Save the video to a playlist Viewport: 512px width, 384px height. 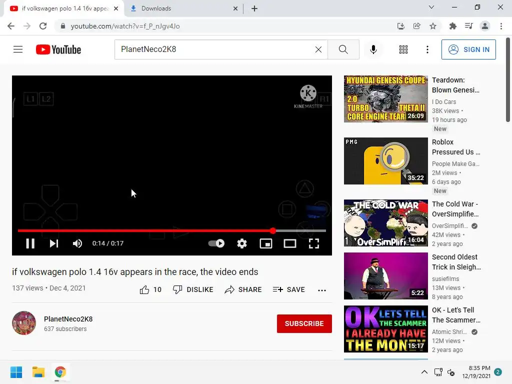click(288, 289)
